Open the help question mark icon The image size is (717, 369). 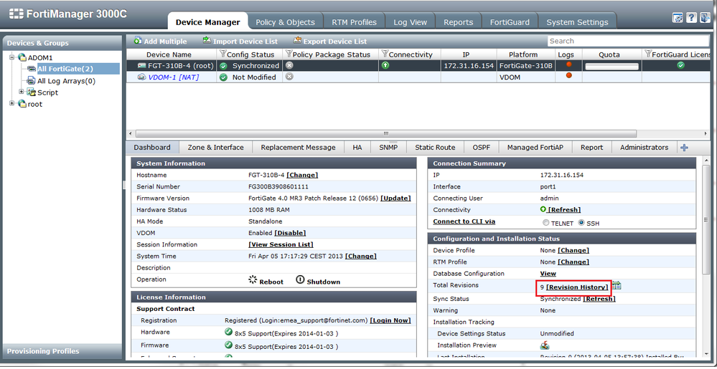(691, 18)
